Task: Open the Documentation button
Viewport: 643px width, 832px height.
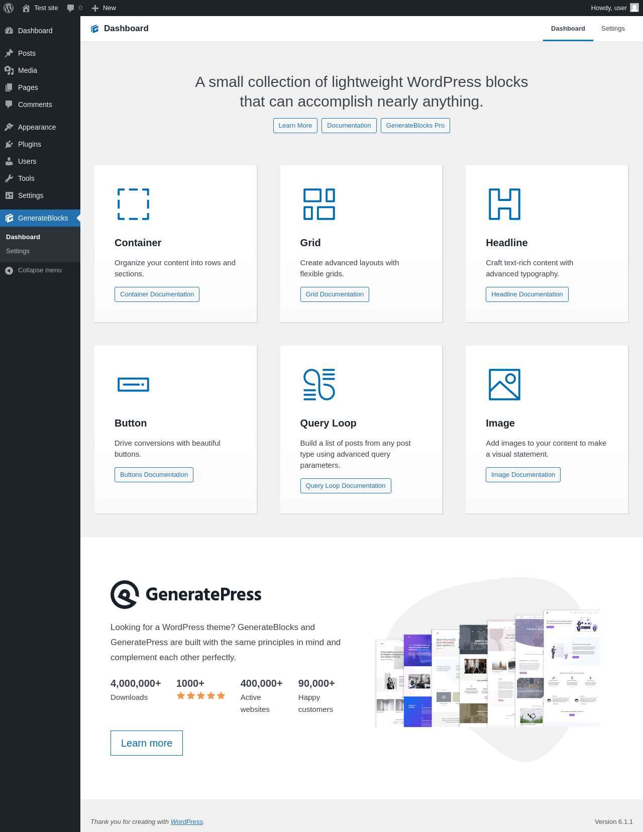Action: [349, 126]
